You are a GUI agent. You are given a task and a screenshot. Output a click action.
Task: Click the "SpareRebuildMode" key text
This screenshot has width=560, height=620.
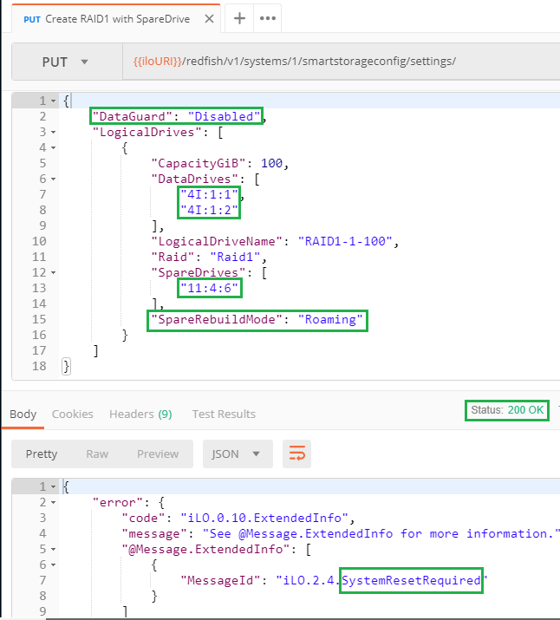[x=217, y=319]
